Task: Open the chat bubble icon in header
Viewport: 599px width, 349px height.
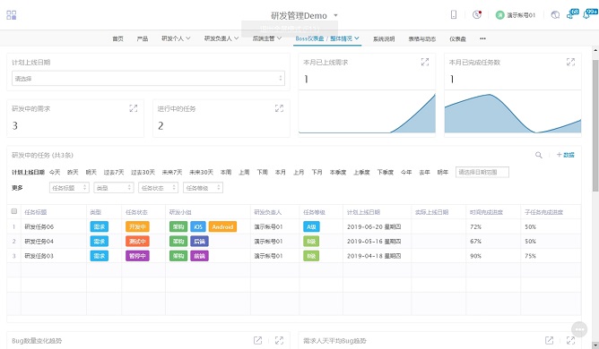Action: tap(555, 15)
